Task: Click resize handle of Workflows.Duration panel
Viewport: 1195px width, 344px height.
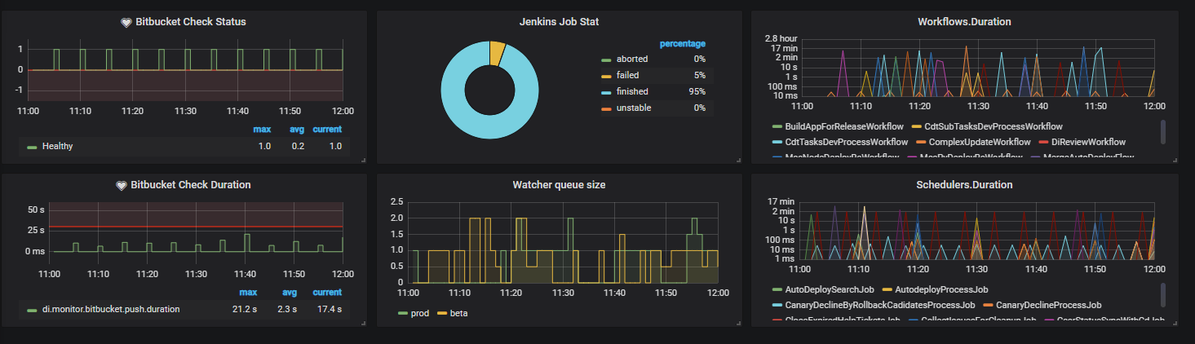Action: [1175, 161]
